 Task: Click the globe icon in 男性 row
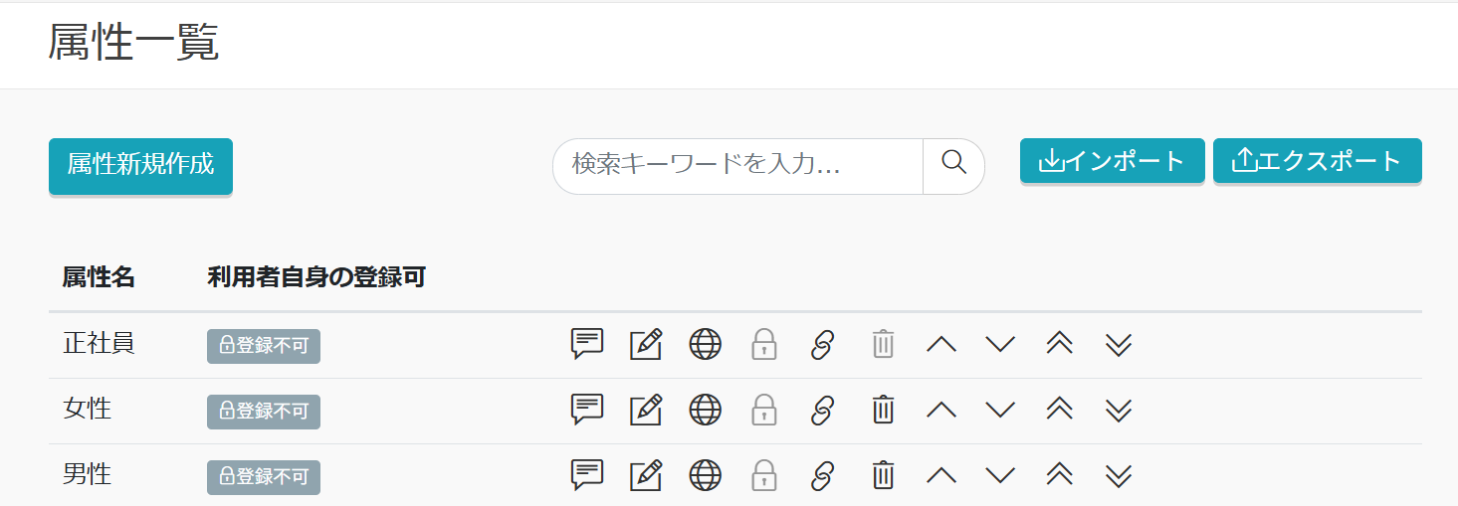705,475
